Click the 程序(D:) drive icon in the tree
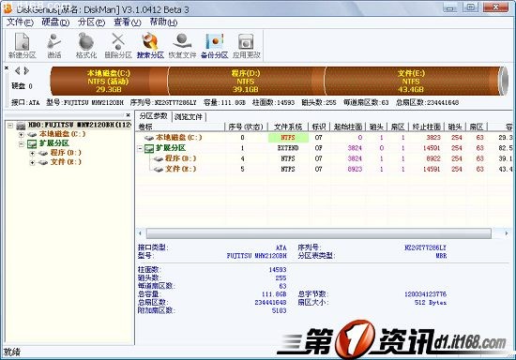516x360 pixels. [43, 153]
